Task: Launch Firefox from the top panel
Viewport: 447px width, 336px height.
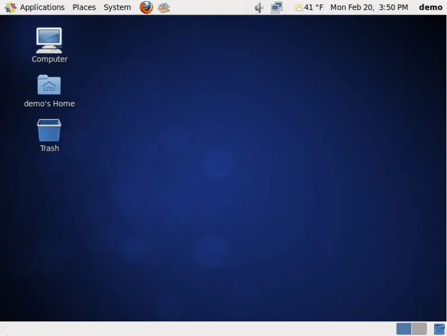Action: click(146, 7)
